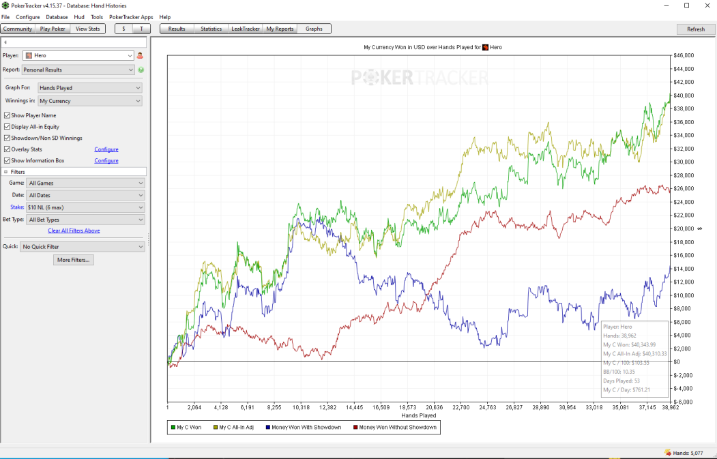Click the Refresh button

696,29
